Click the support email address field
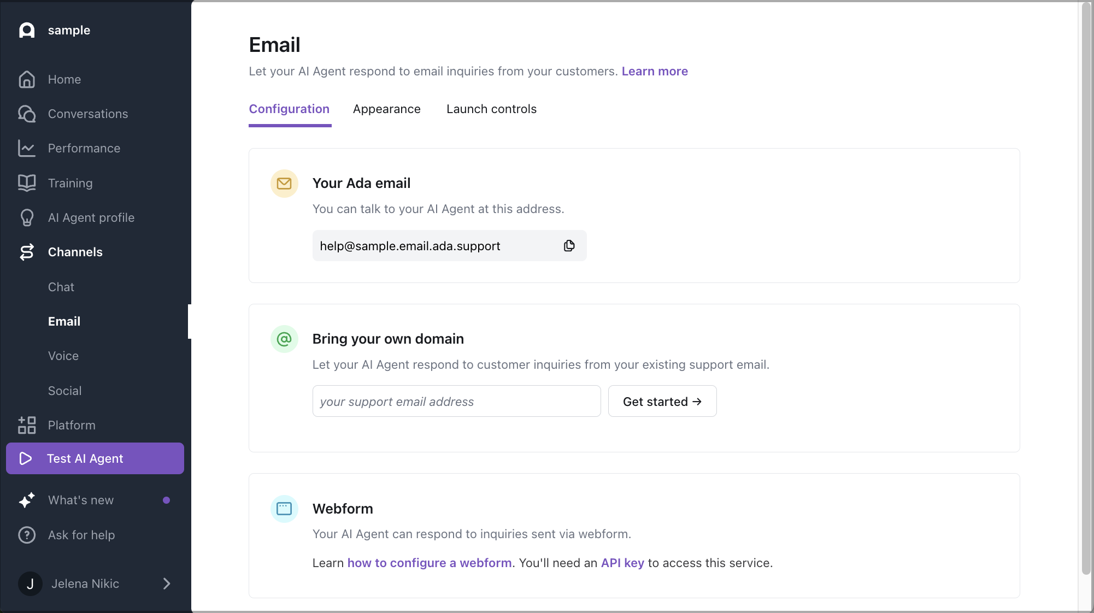1094x613 pixels. [x=456, y=401]
